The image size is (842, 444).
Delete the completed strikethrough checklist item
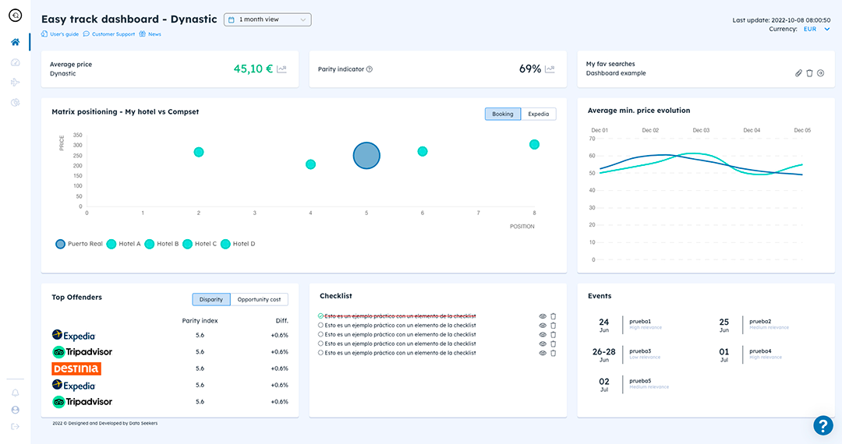click(x=553, y=316)
